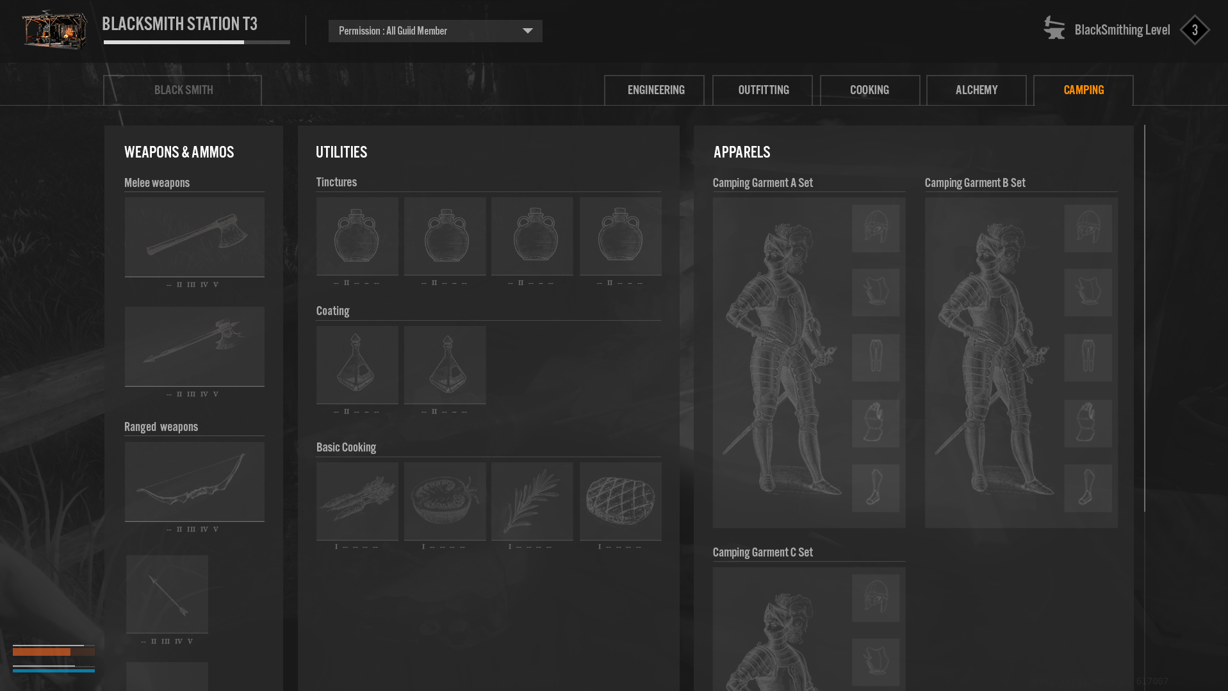
Task: Select the arrow ammo item
Action: point(167,594)
